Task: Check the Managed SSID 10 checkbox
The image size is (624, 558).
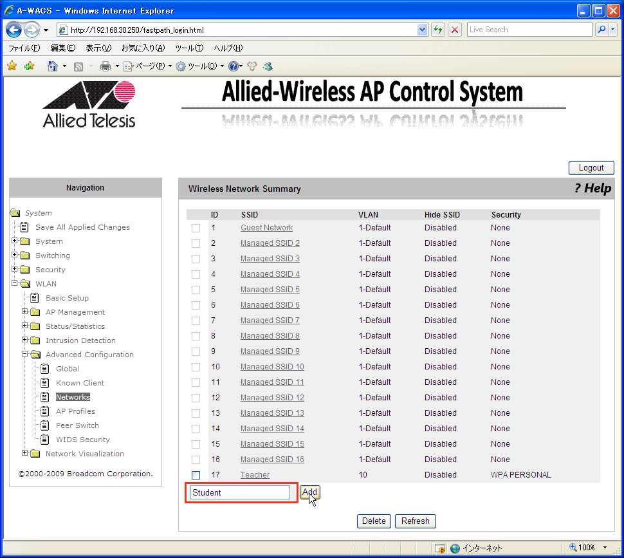Action: (x=196, y=367)
